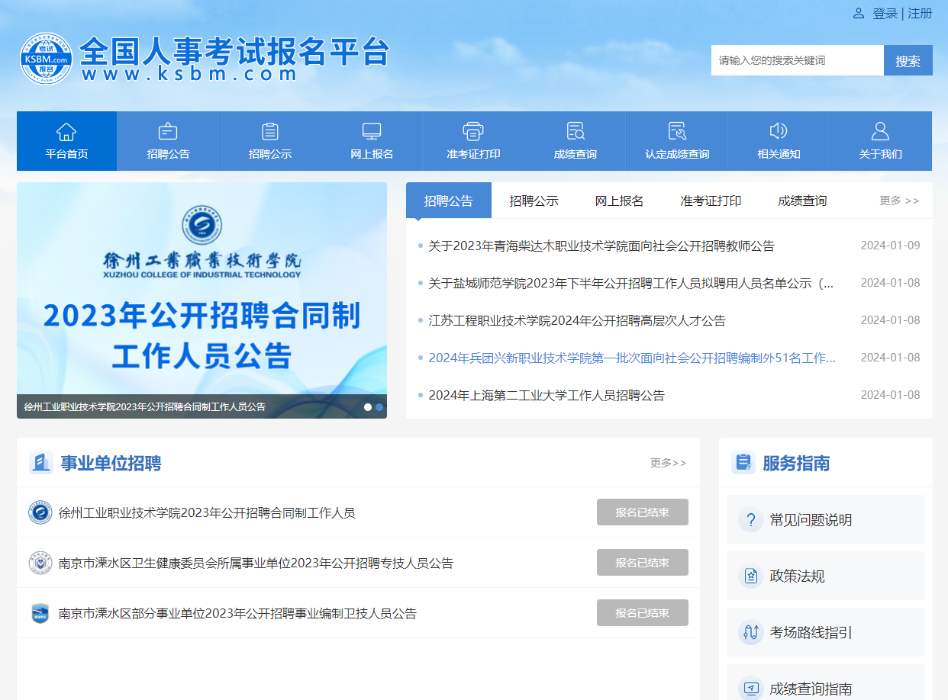Switch to the 招聘公示 tab
The image size is (948, 700).
[x=534, y=201]
